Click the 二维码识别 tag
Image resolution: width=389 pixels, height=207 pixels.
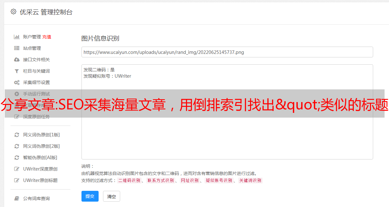click(129, 180)
